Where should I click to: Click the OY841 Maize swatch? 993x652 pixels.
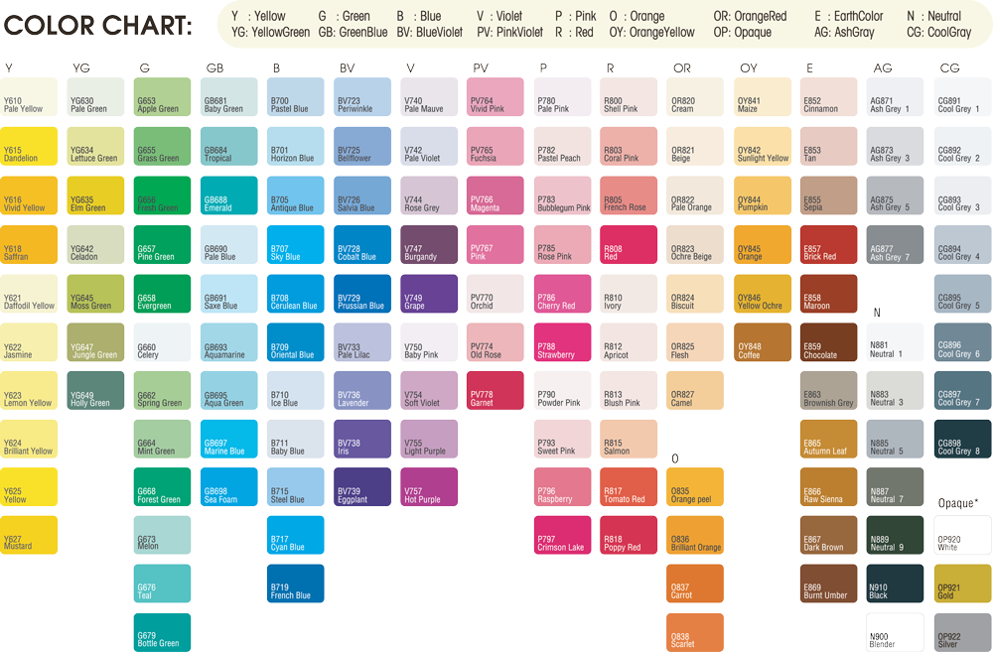click(761, 96)
